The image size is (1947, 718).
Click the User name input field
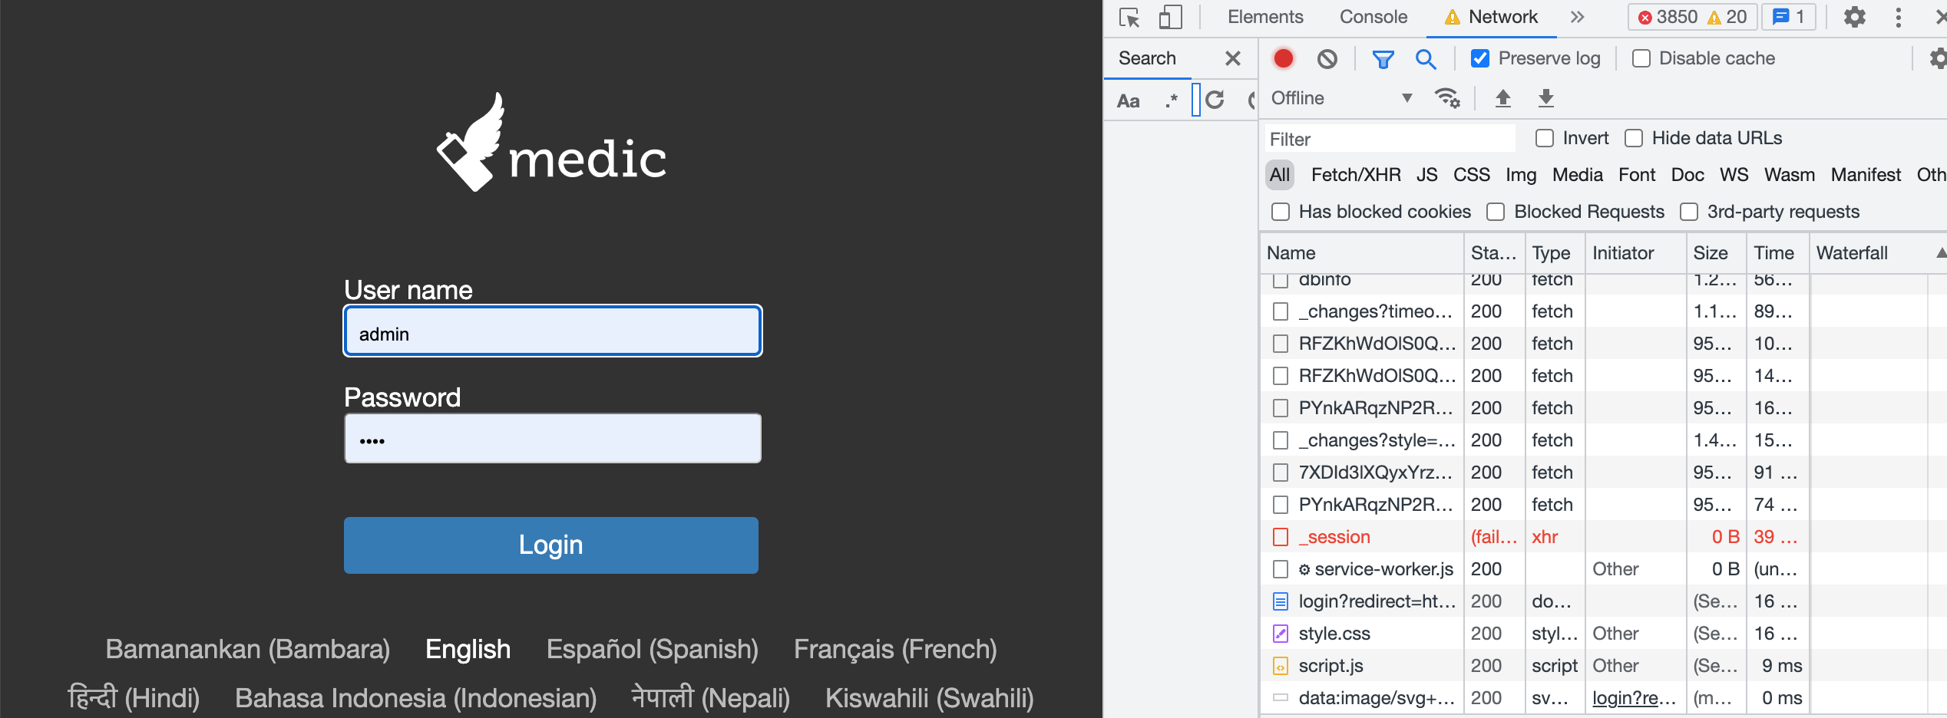tap(553, 331)
